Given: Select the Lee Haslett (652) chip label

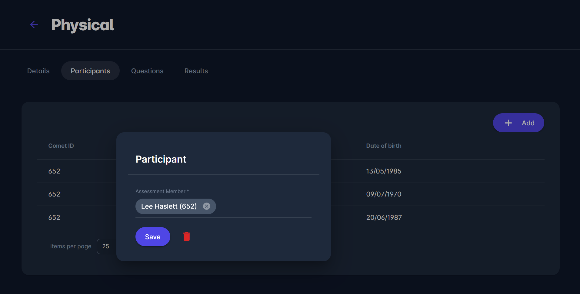Looking at the screenshot, I should coord(169,206).
